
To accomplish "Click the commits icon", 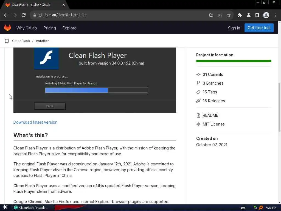I will point(198,74).
